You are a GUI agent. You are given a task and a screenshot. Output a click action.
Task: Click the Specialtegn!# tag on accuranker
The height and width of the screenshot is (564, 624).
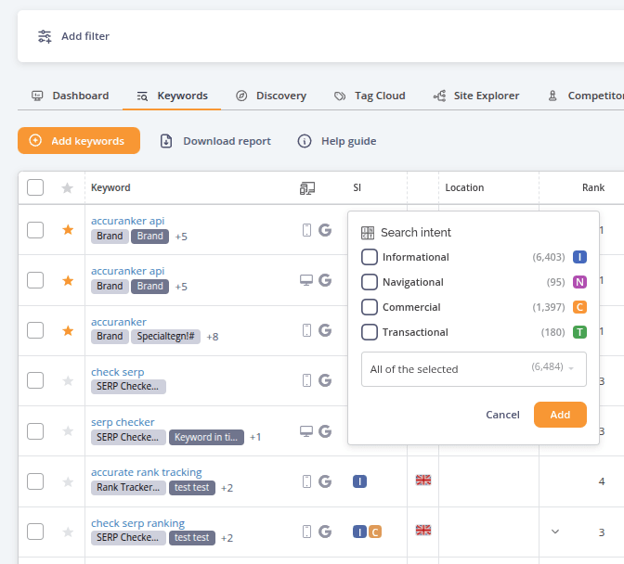(x=165, y=337)
